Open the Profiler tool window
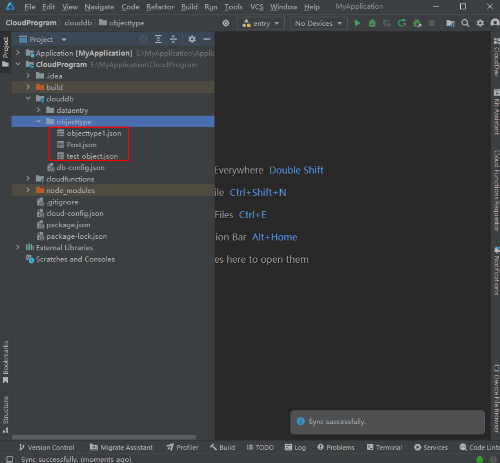Viewport: 500px width, 463px height. (x=182, y=447)
